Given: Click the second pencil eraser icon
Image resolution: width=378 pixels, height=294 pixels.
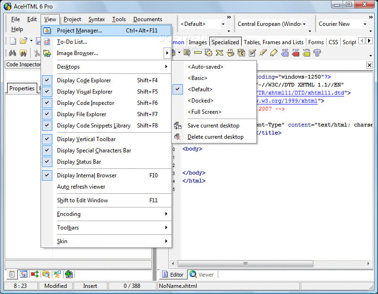Looking at the screenshot, I should 274,53.
